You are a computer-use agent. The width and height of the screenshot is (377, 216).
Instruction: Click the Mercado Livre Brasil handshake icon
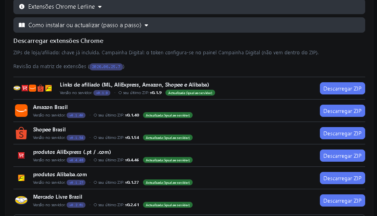21,200
